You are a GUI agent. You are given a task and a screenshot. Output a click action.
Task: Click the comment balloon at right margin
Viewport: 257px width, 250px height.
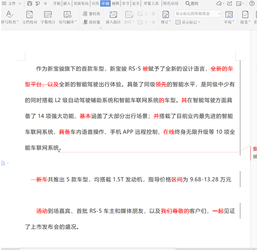(x=254, y=153)
